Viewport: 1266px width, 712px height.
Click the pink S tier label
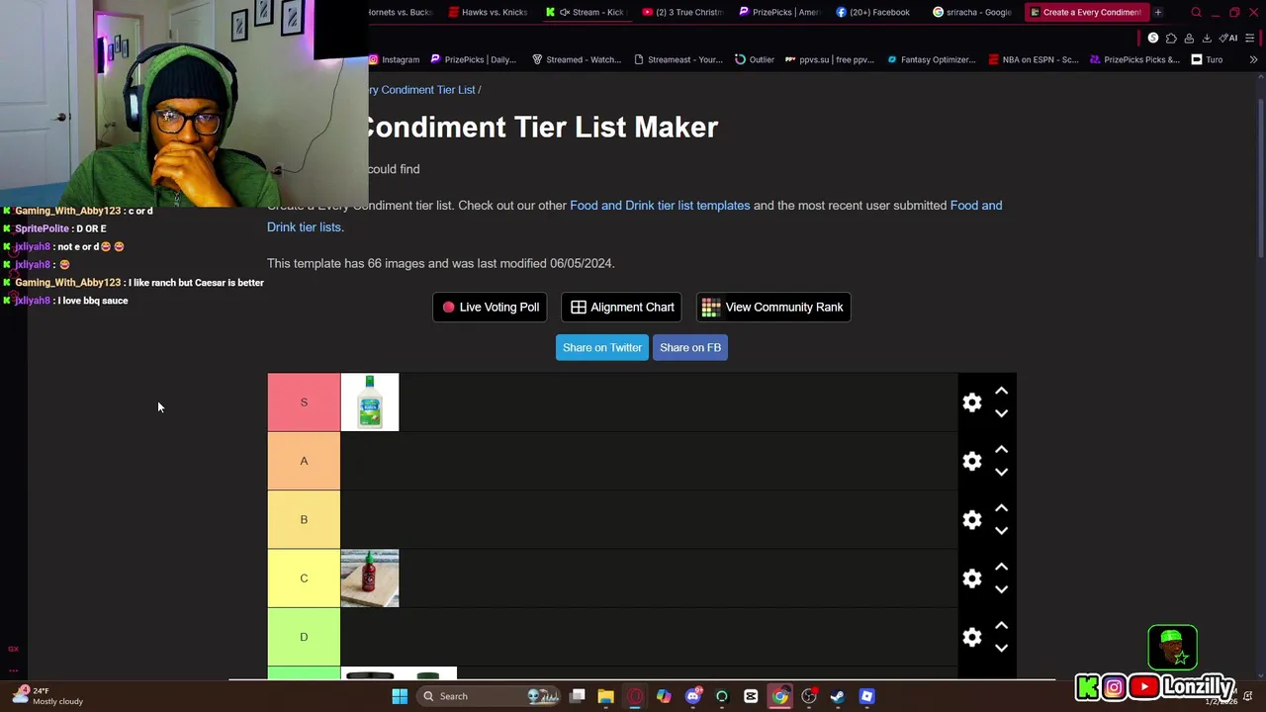[x=304, y=402]
